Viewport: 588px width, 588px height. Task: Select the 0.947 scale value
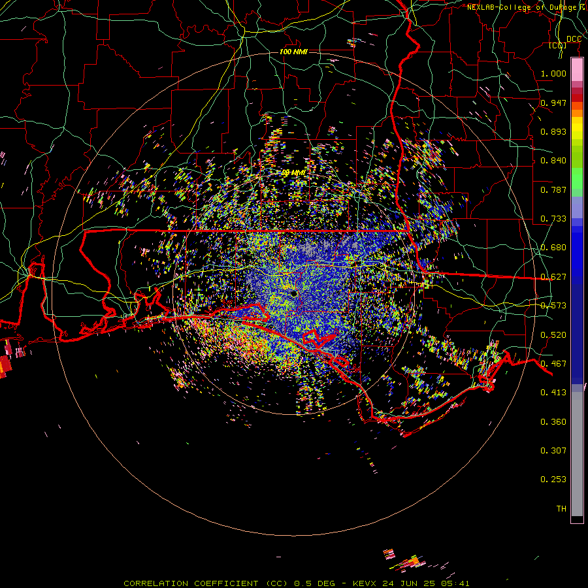553,103
